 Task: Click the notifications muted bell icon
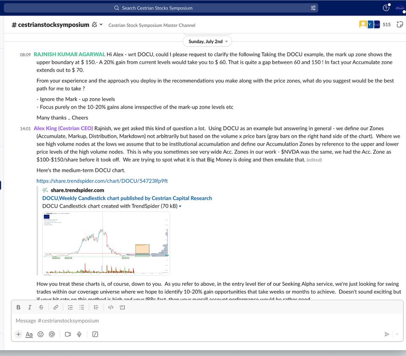[x=94, y=25]
